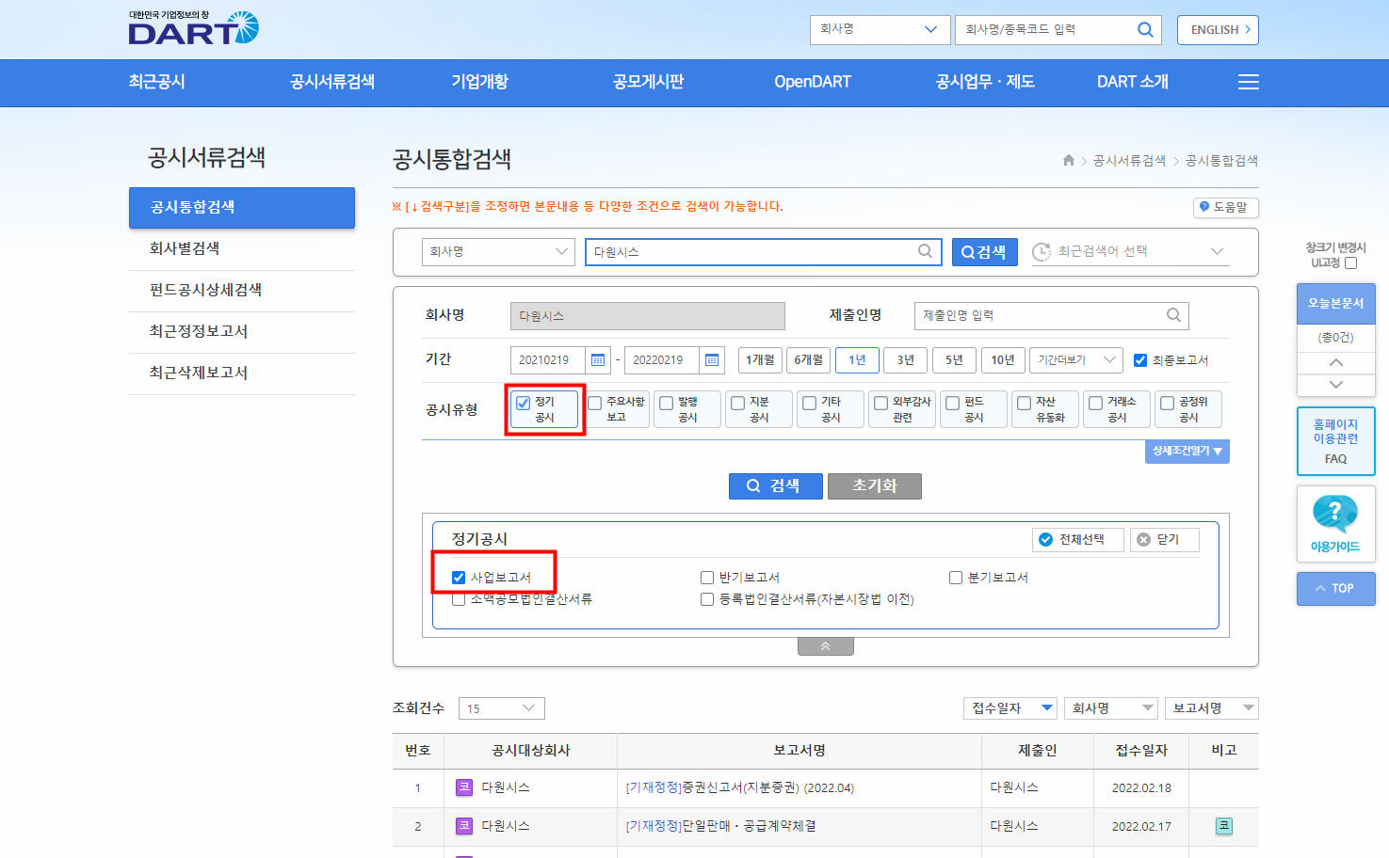
Task: Click the ENGLISH button
Action: tap(1218, 29)
